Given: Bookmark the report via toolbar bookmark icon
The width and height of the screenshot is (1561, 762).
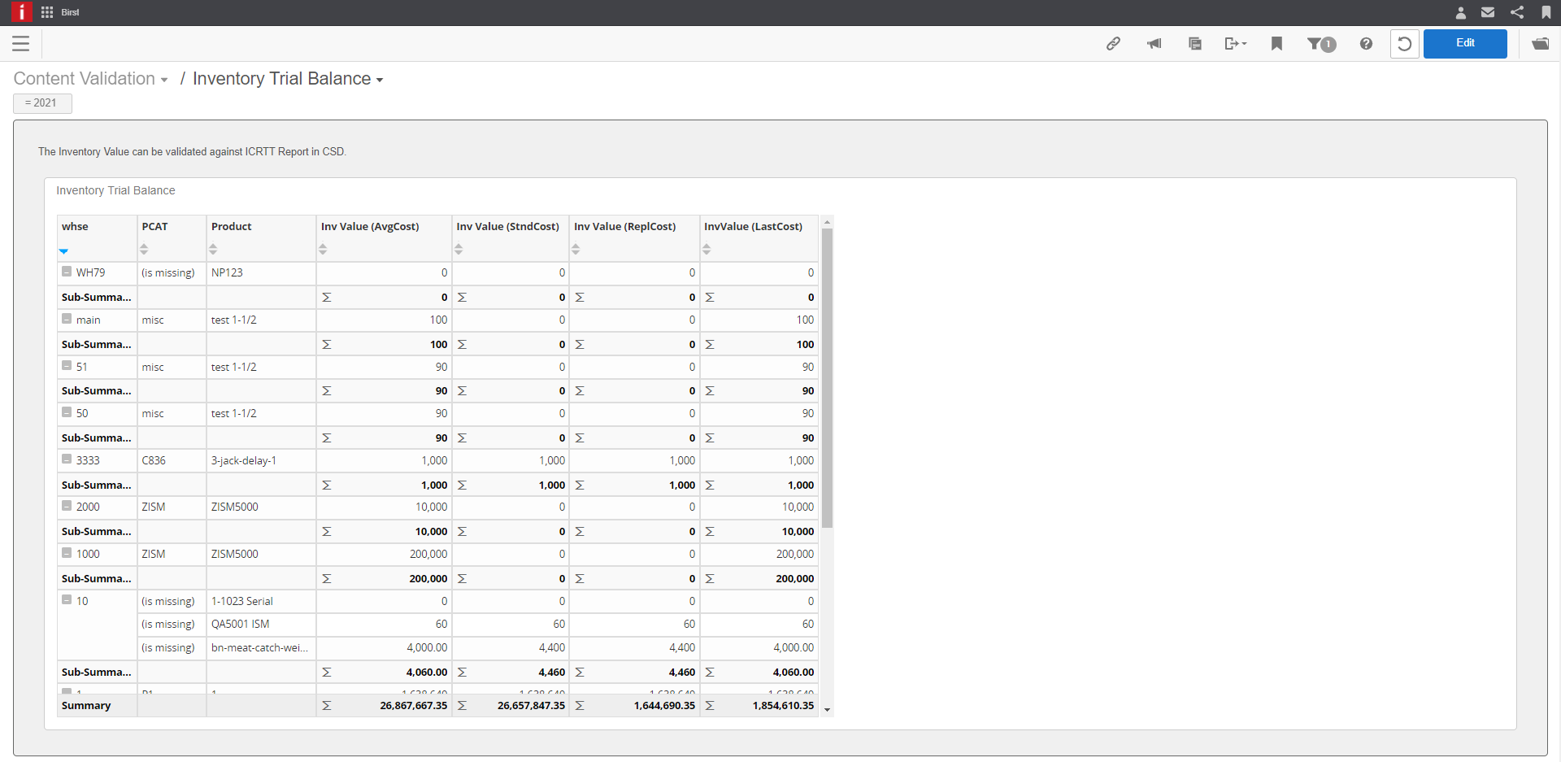Looking at the screenshot, I should [1276, 43].
